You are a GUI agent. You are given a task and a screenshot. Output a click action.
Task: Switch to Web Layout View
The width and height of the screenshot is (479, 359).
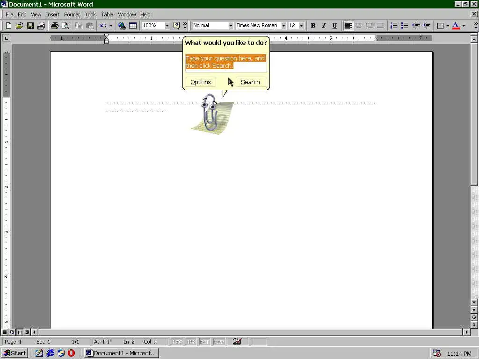coord(12,332)
